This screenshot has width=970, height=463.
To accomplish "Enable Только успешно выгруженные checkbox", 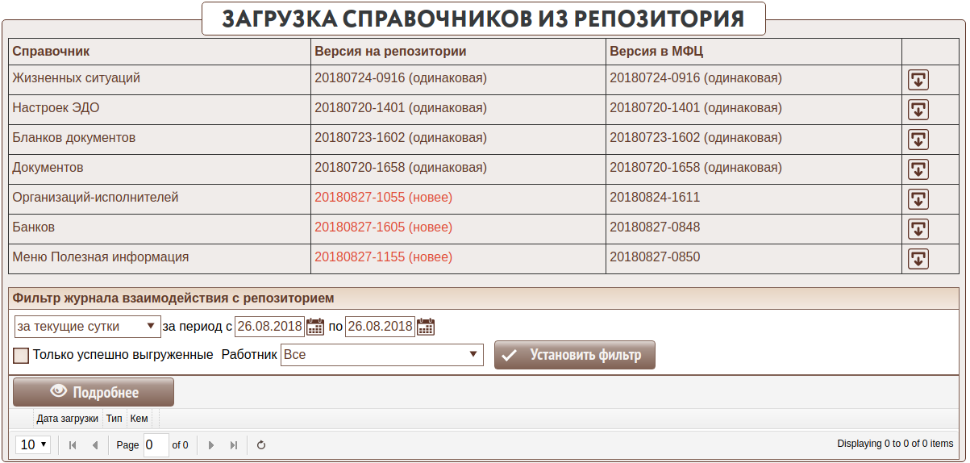I will pyautogui.click(x=21, y=355).
